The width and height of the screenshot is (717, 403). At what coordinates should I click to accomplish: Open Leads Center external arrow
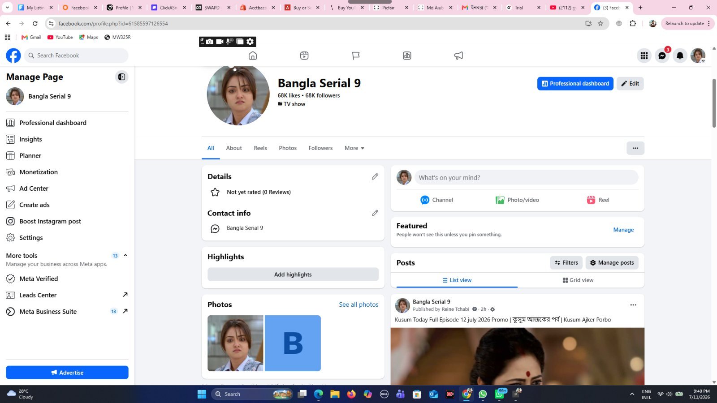tap(125, 295)
